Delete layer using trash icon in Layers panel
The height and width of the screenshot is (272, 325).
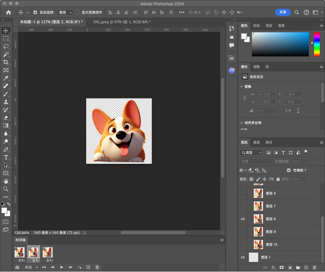(314, 268)
